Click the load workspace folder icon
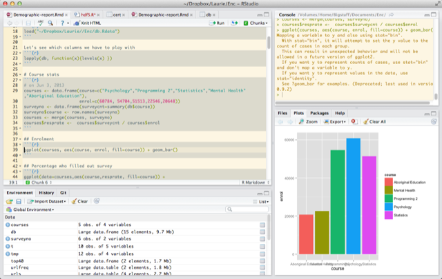 click(9, 201)
